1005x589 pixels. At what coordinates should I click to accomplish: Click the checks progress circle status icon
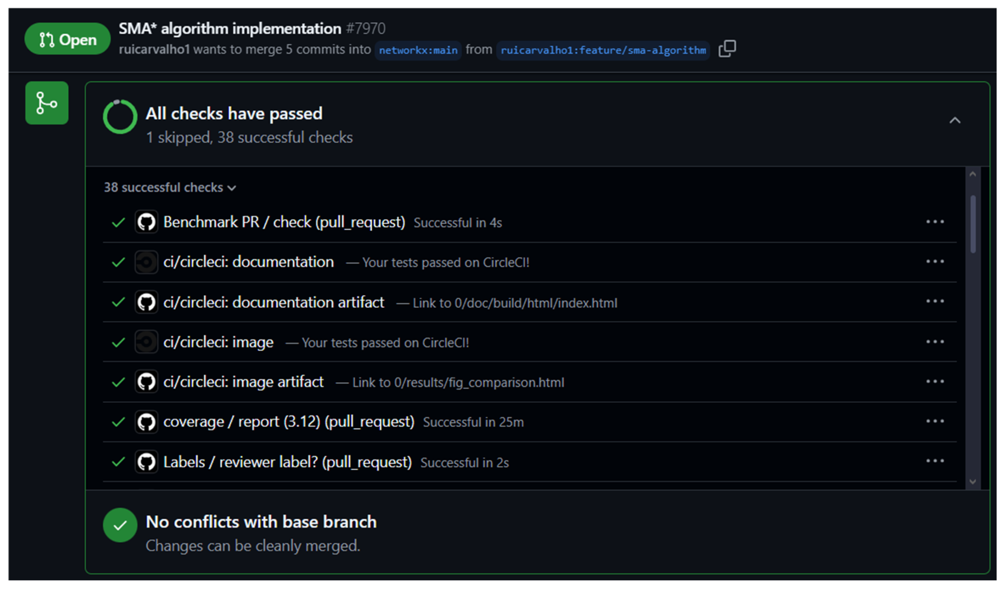(120, 117)
